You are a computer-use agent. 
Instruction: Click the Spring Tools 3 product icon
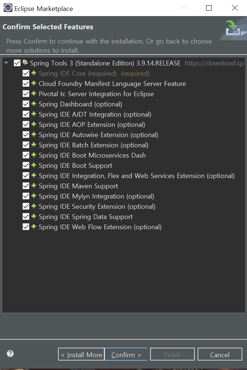(25, 63)
